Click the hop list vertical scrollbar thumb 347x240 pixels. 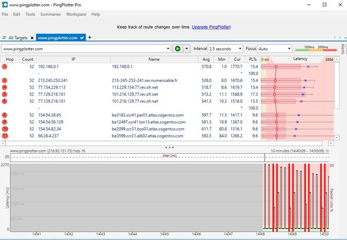coord(337,86)
